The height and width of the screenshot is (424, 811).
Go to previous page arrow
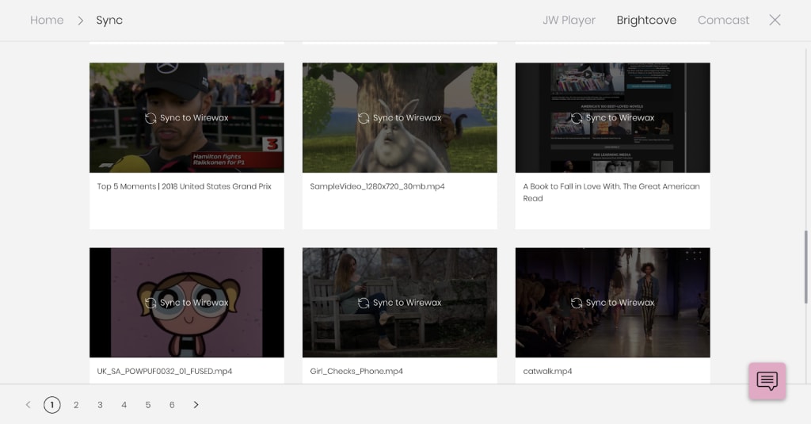pyautogui.click(x=28, y=405)
